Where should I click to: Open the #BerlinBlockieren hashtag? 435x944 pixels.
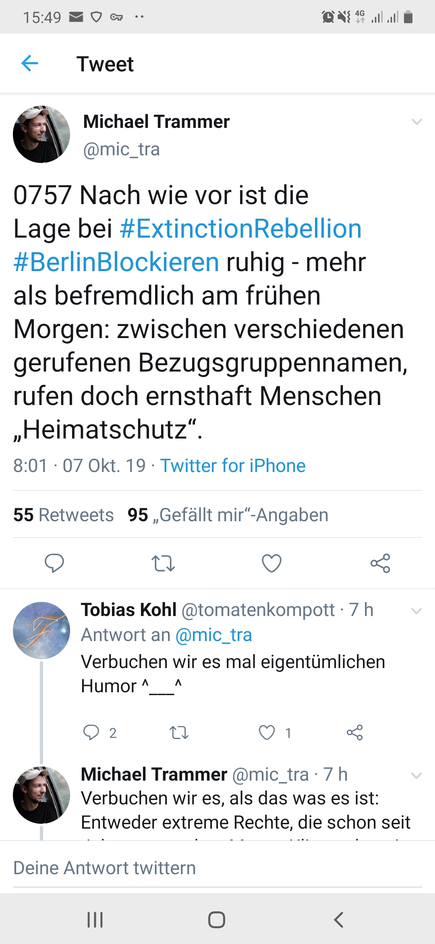click(x=116, y=262)
